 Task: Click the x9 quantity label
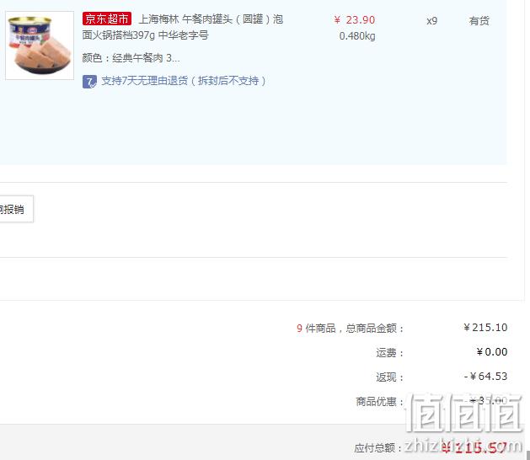pos(431,21)
